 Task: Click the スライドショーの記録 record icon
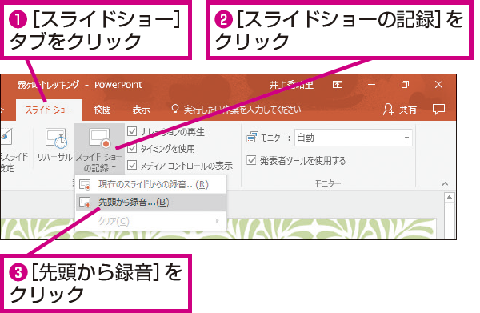coord(100,138)
